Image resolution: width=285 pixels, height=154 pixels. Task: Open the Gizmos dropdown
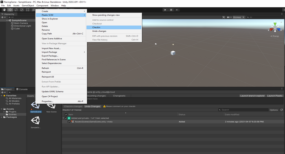pos(239,17)
